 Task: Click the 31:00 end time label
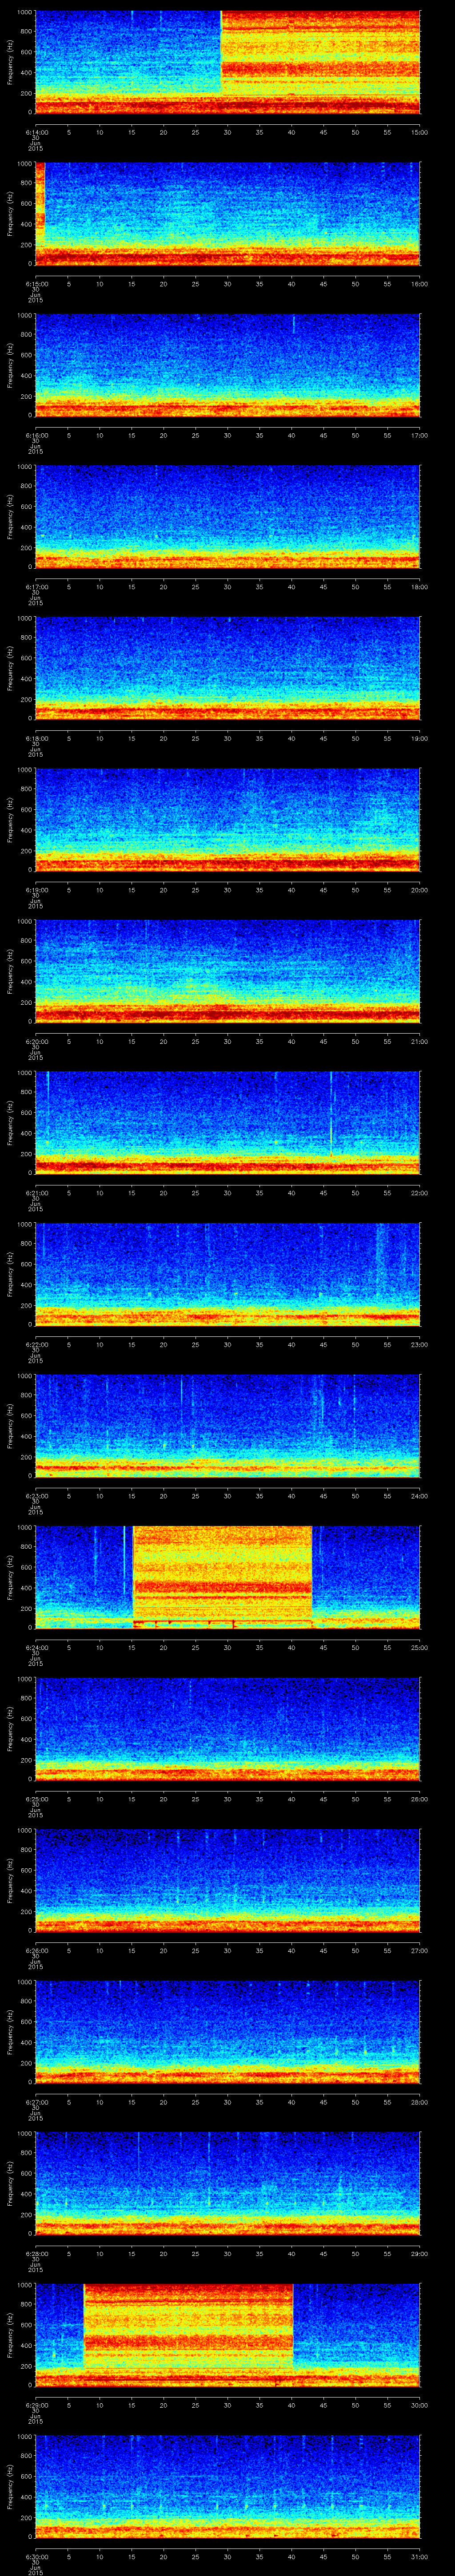click(420, 2556)
